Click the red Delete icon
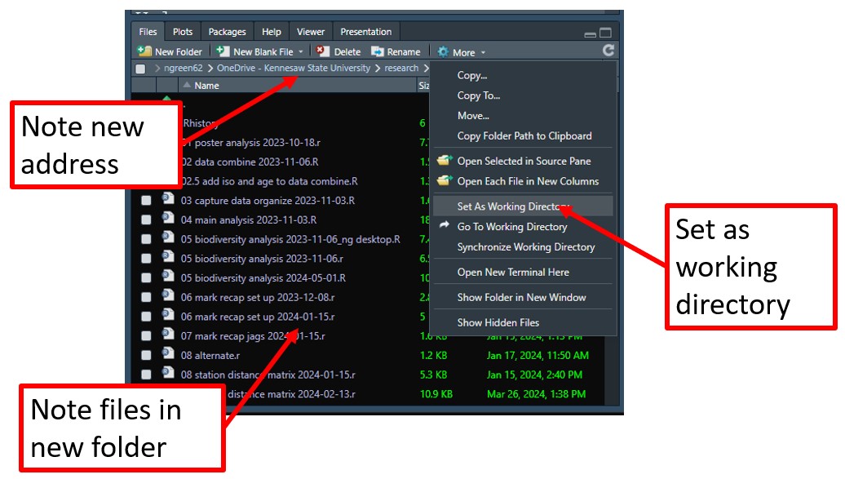Viewport: 845px width, 479px height. click(x=323, y=51)
